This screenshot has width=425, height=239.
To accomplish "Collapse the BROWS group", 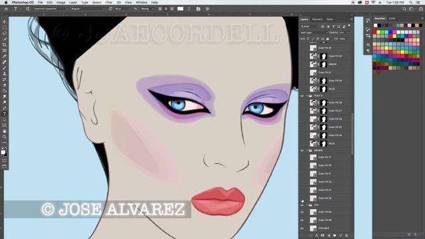I will pyautogui.click(x=307, y=151).
